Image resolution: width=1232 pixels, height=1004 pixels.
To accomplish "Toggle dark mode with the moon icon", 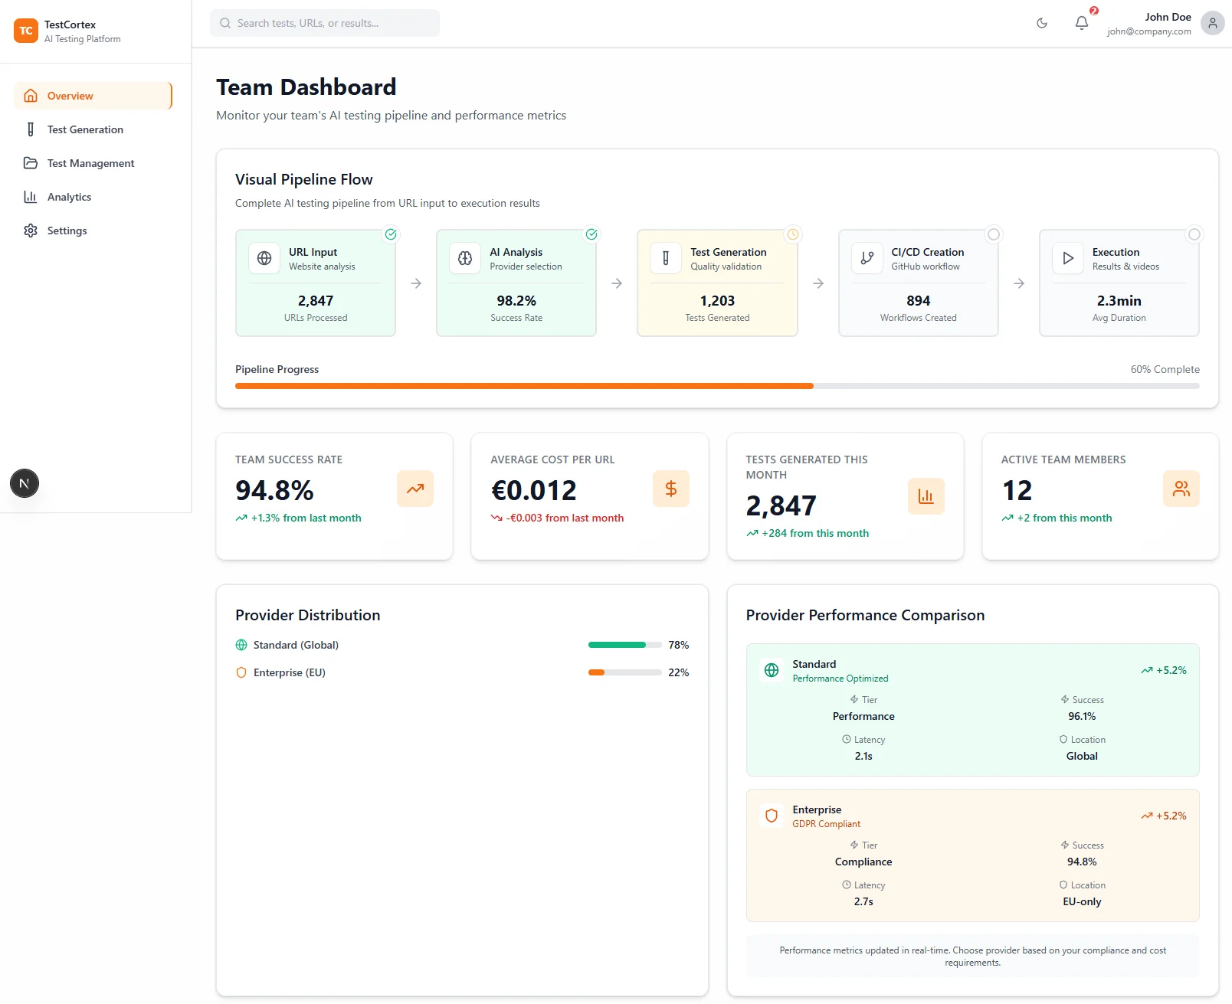I will click(1041, 23).
